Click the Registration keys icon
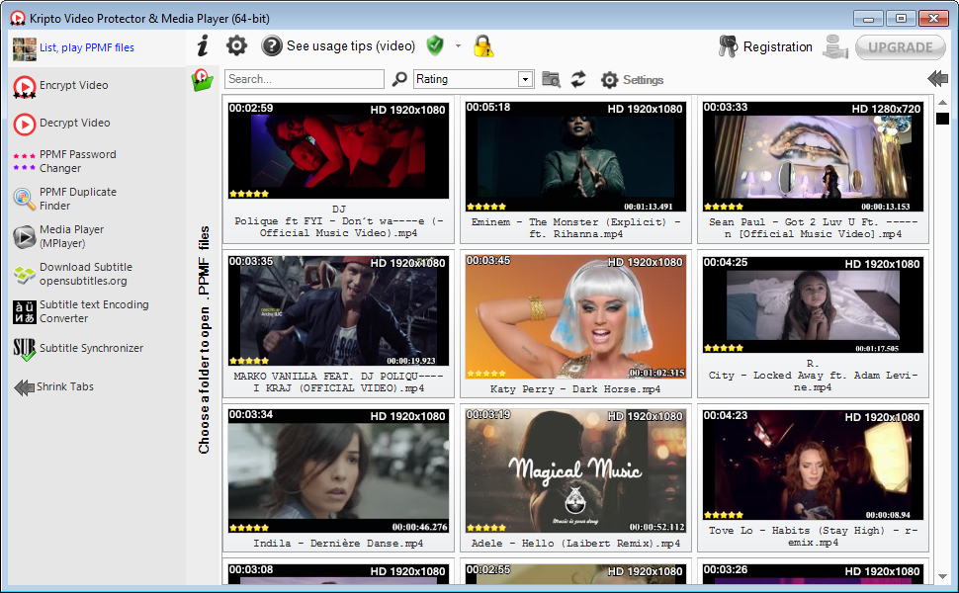959x593 pixels. click(x=728, y=46)
